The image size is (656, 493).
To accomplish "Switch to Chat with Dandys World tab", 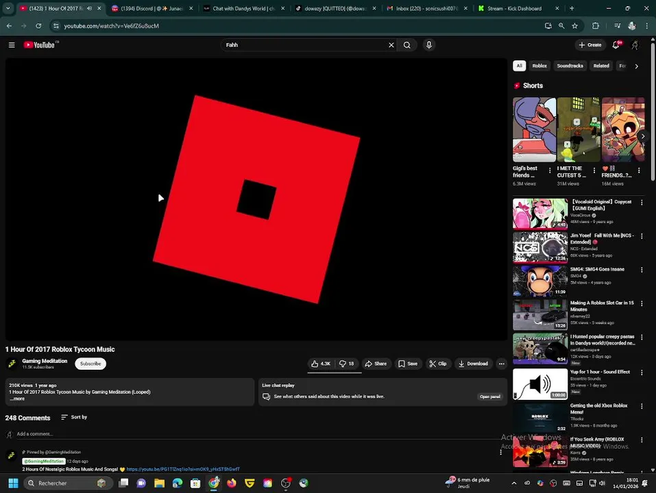I will pos(243,8).
